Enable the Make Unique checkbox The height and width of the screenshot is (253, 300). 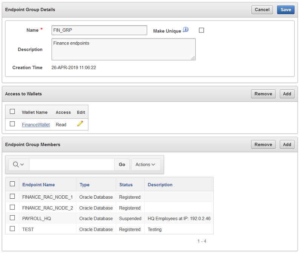[201, 30]
